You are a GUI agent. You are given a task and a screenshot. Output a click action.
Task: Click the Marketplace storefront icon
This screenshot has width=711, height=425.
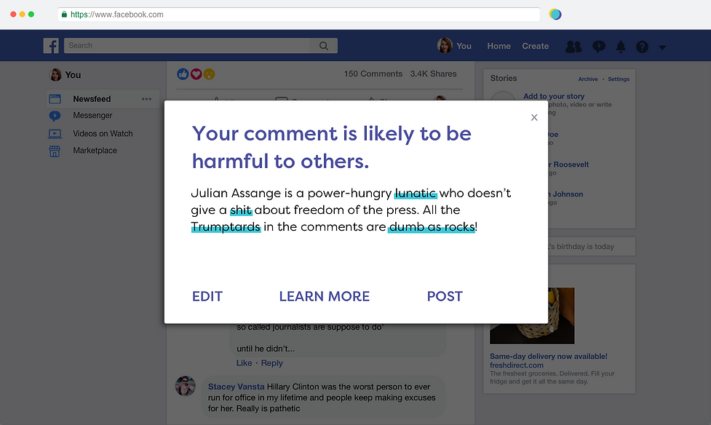pos(55,151)
